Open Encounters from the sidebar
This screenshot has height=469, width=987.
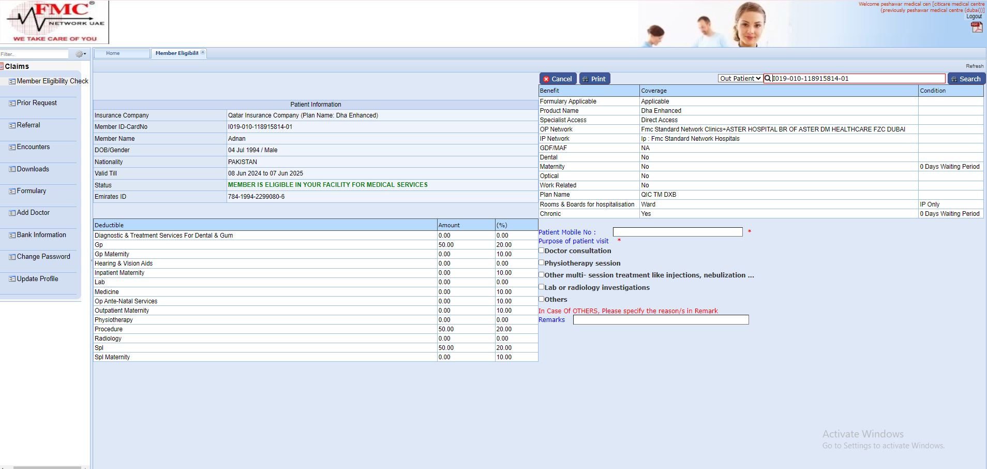coord(33,147)
